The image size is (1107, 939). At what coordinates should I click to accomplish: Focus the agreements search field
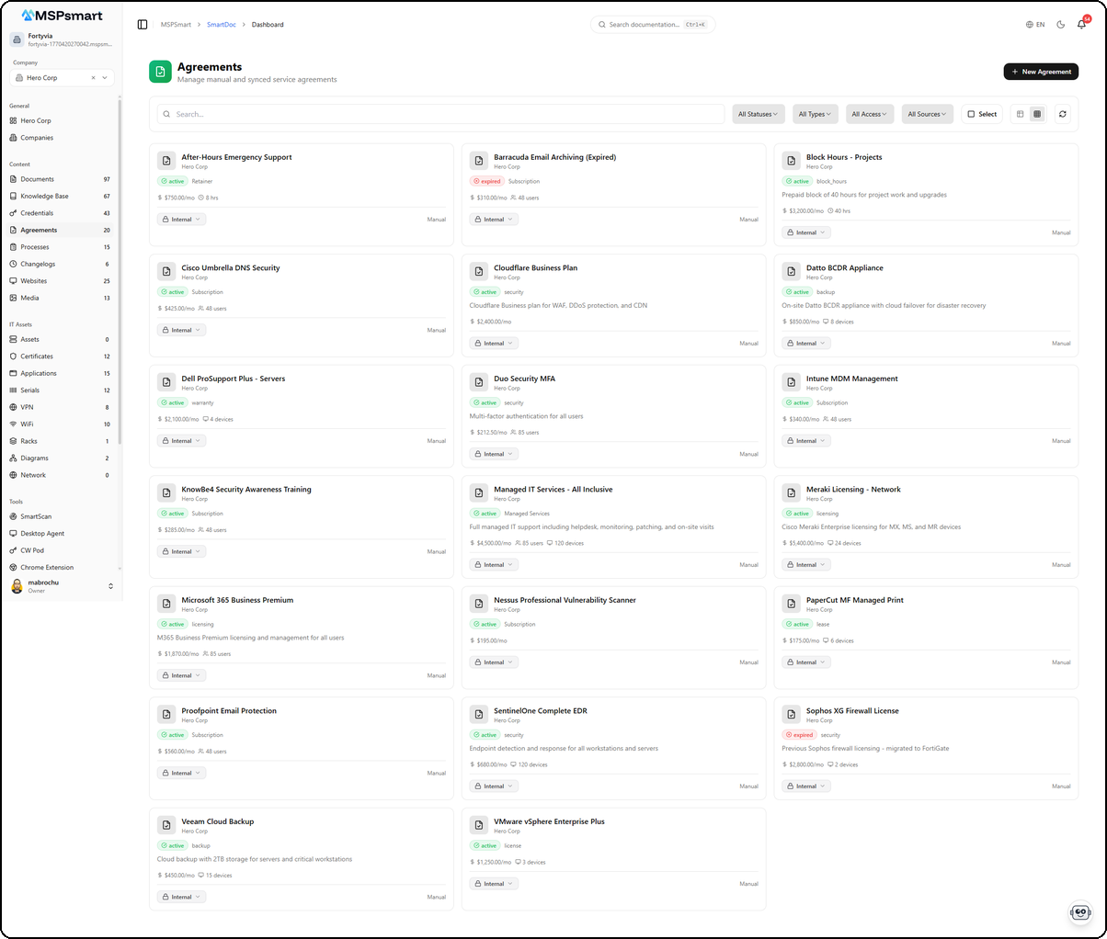441,114
